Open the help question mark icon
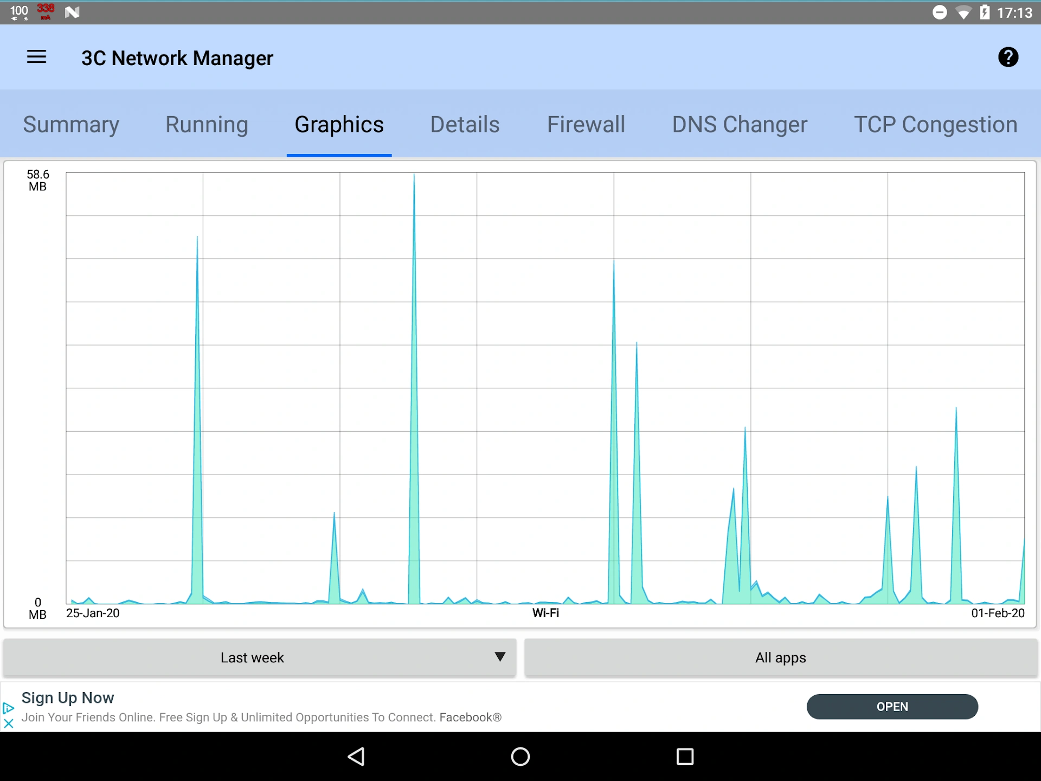Screen dimensions: 1041x781 [x=1008, y=57]
